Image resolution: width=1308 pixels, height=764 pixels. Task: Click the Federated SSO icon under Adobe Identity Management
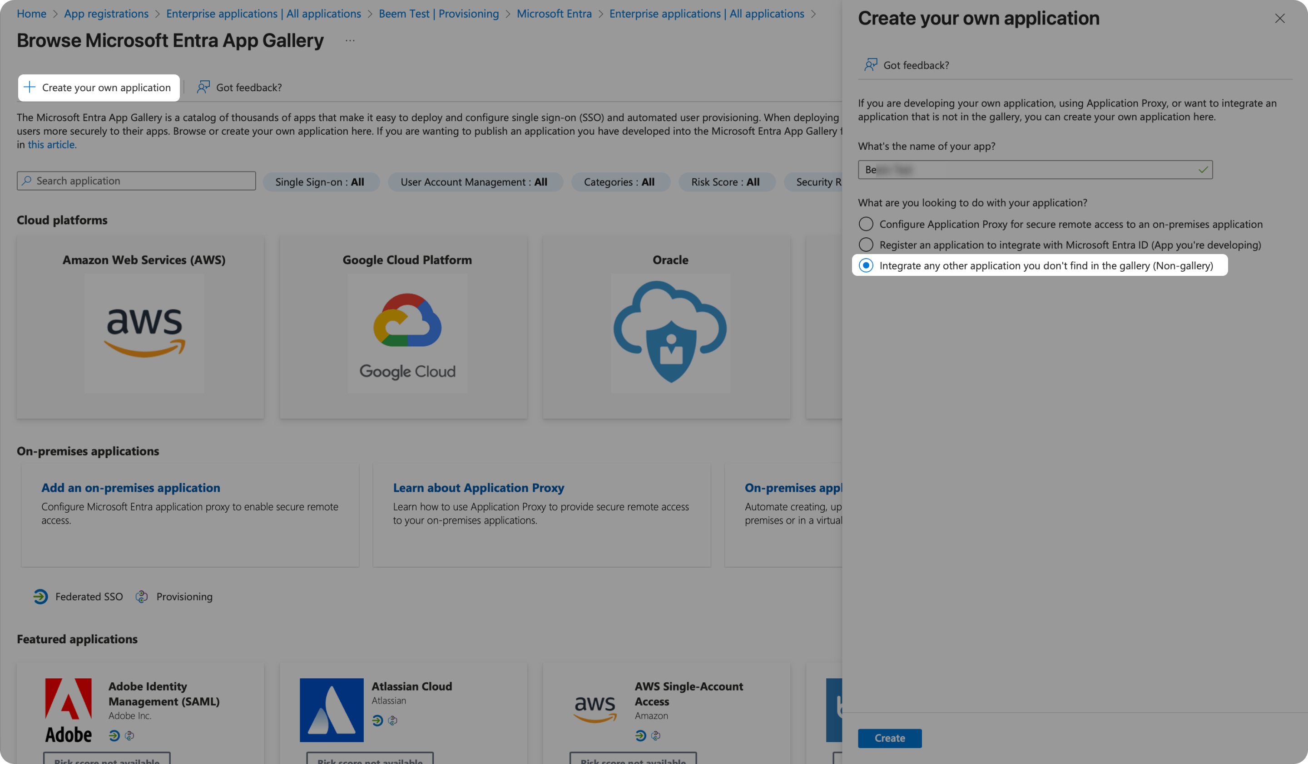[x=114, y=735]
